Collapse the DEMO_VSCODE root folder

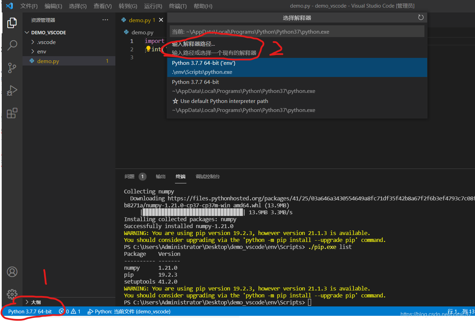click(x=27, y=33)
